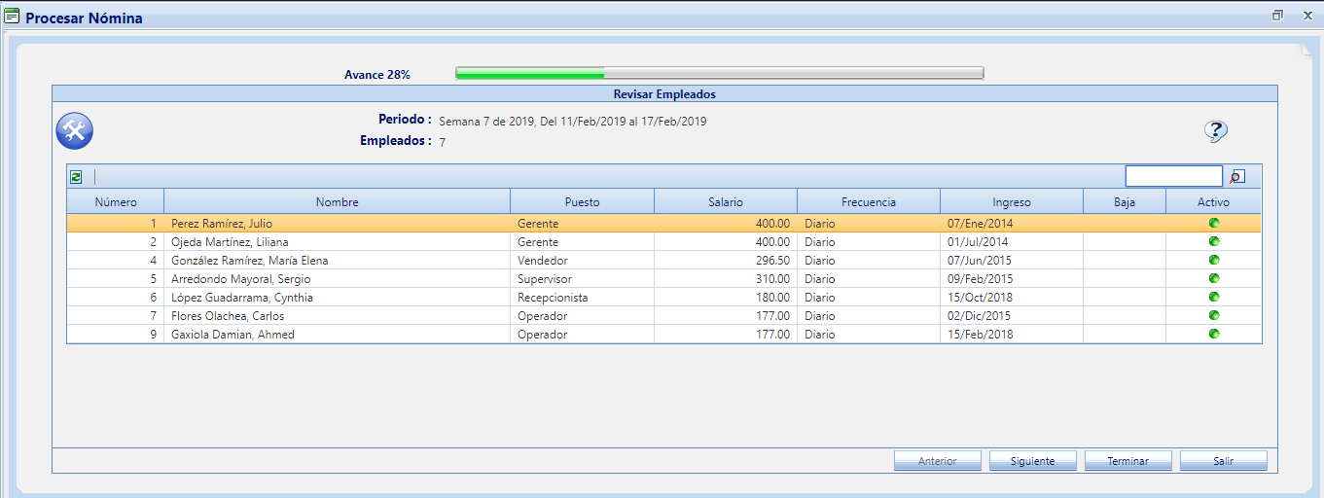Click the Terminar button
The height and width of the screenshot is (498, 1324).
point(1128,461)
